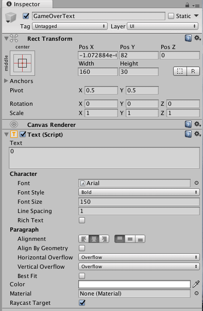Select the Rotation X field
203x311 pixels.
tap(101, 104)
